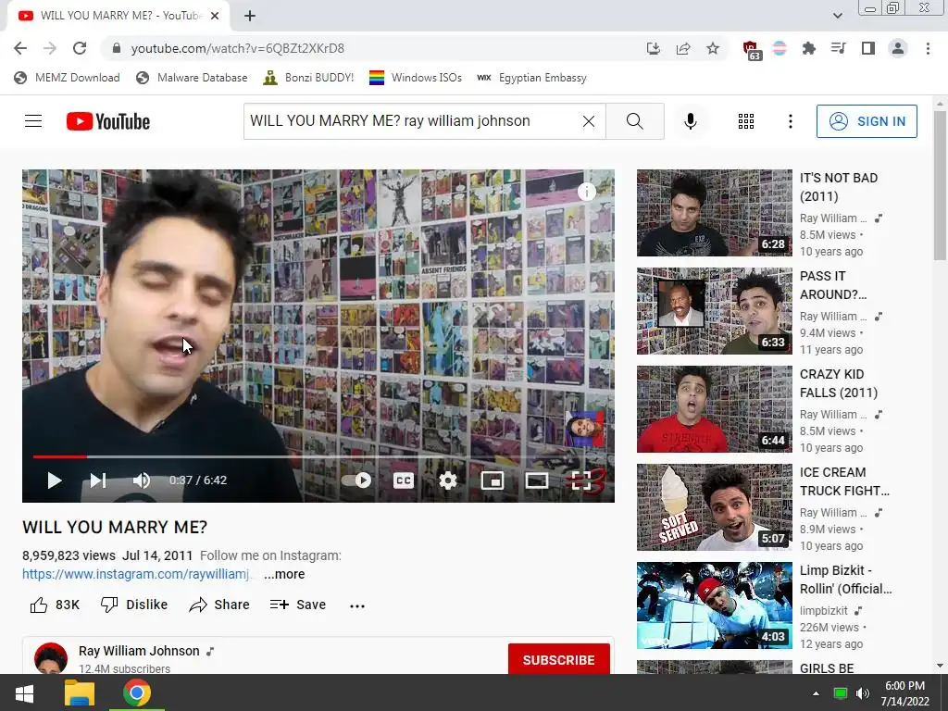Go back in browser
Screen dimensions: 948x711
[20, 48]
